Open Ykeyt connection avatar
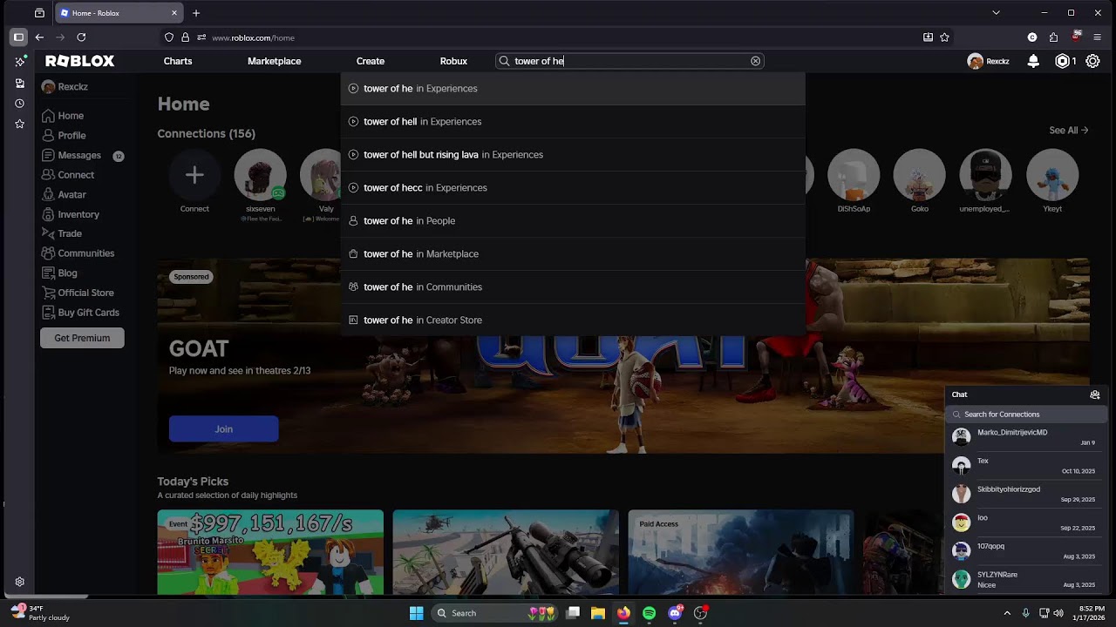 (1052, 175)
